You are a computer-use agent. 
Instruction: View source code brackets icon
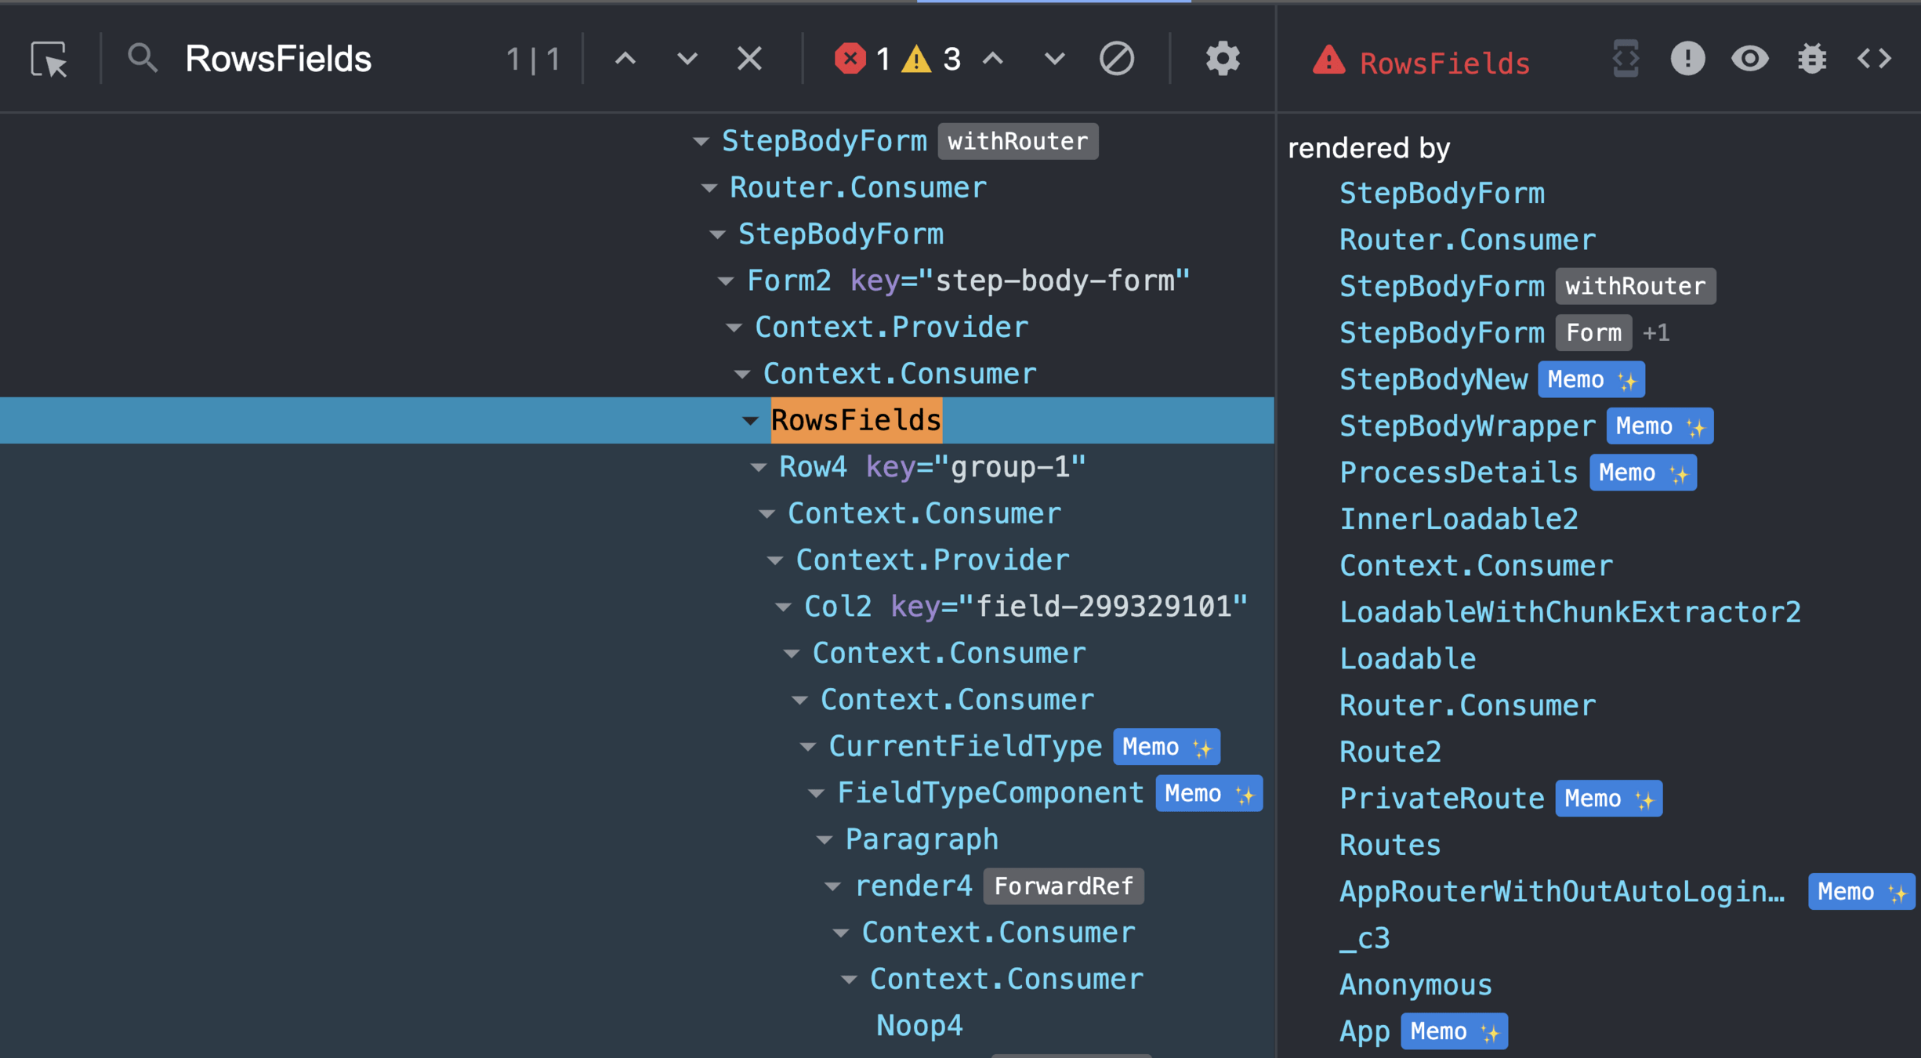pos(1874,59)
